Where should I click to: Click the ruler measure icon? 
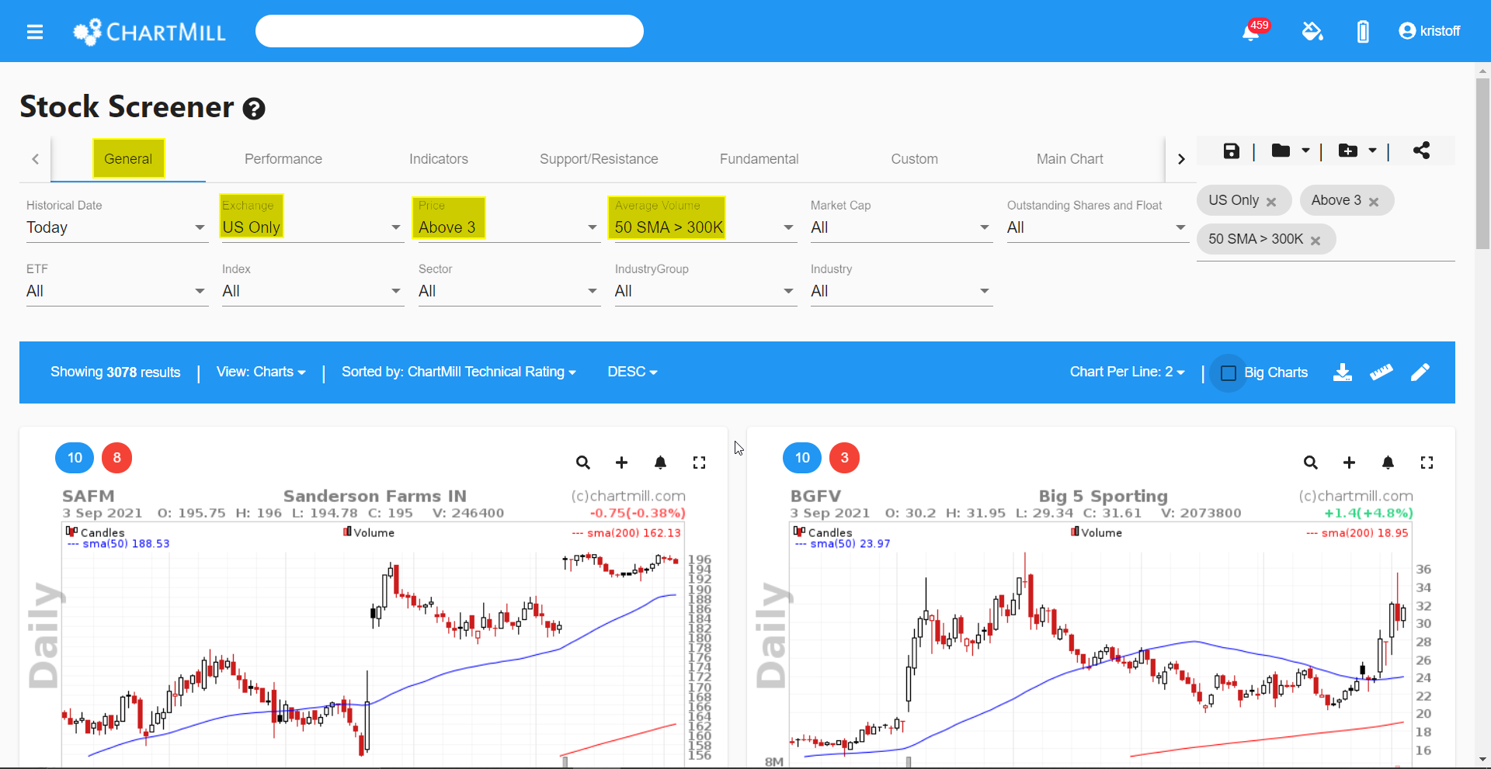(x=1381, y=372)
